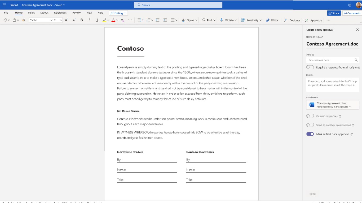The height and width of the screenshot is (203, 362).
Task: Toggle Italic formatting
Action: (x=89, y=20)
